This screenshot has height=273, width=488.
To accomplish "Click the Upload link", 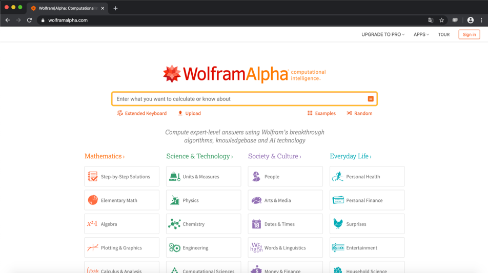I will [x=193, y=113].
